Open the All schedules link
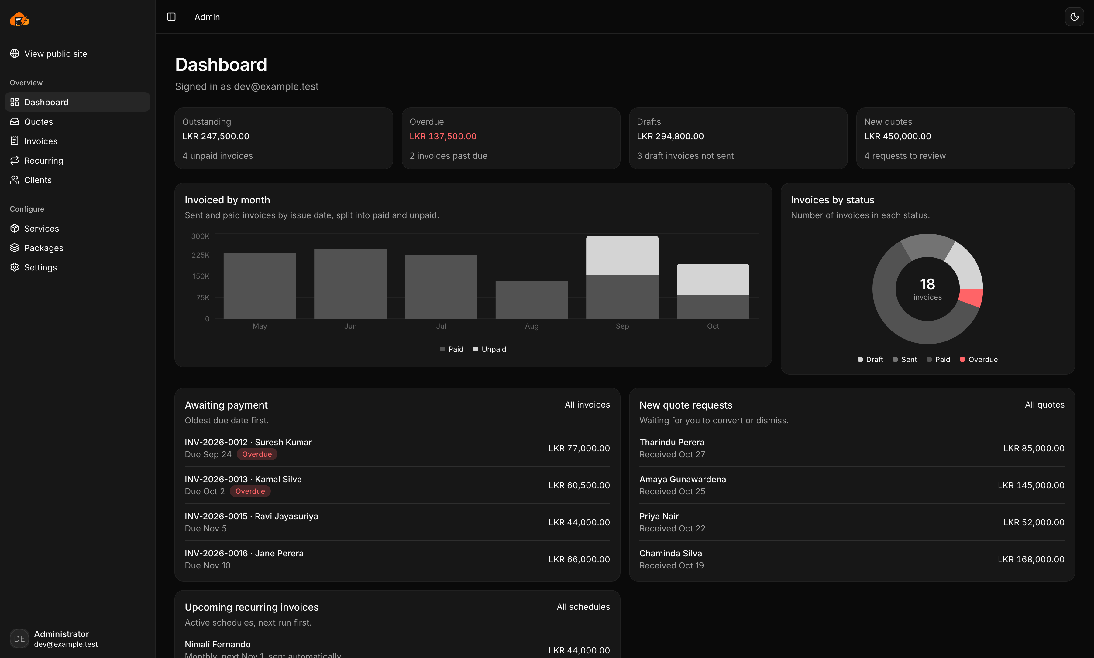 click(583, 607)
